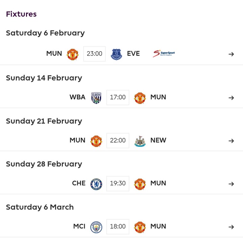243x240 pixels.
Task: Open MCI vs MUN fixture arrow
Action: pos(231,227)
